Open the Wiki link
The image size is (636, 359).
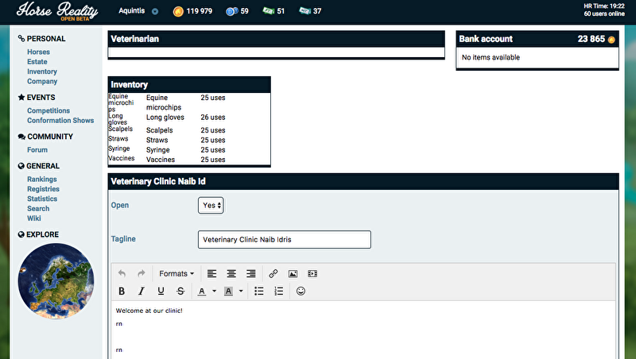pos(33,218)
